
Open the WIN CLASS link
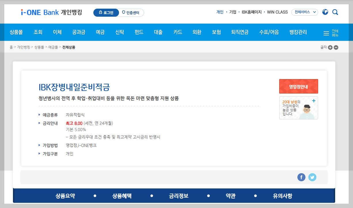(x=277, y=12)
